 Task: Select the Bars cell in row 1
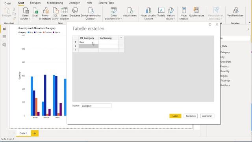click(x=88, y=42)
